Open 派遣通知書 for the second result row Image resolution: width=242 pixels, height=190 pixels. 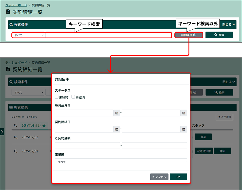point(204,151)
